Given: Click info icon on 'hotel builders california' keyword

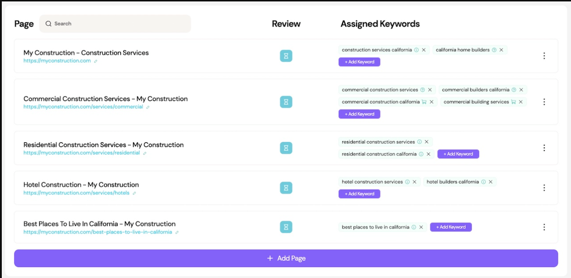Looking at the screenshot, I should click(483, 182).
